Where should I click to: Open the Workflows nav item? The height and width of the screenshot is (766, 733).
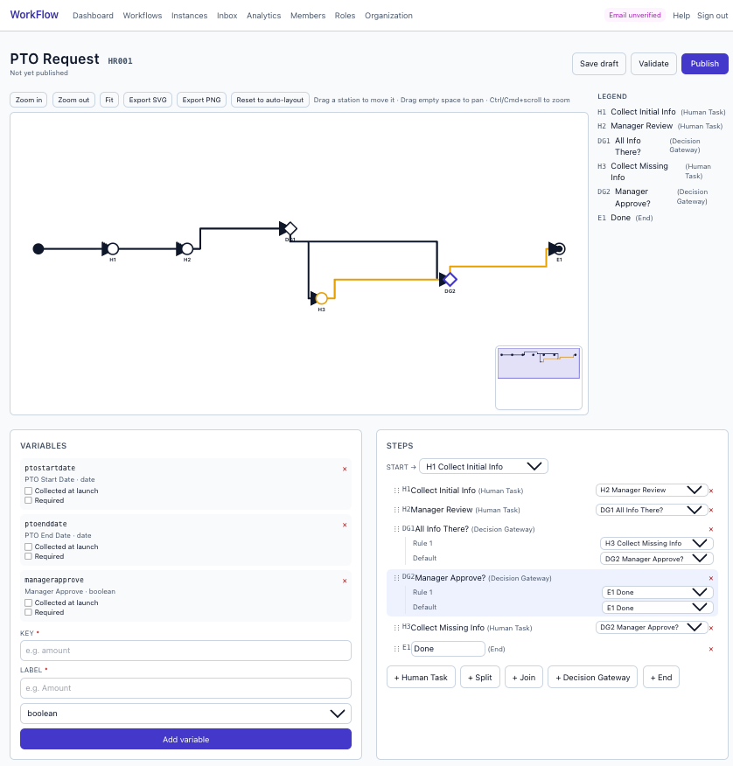143,16
